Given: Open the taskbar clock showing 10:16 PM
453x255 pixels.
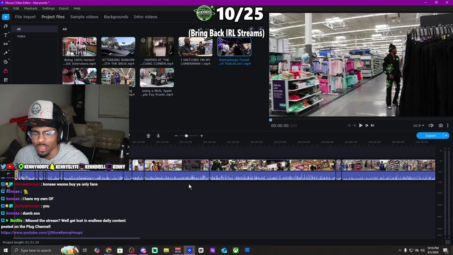Looking at the screenshot, I should click(x=433, y=250).
